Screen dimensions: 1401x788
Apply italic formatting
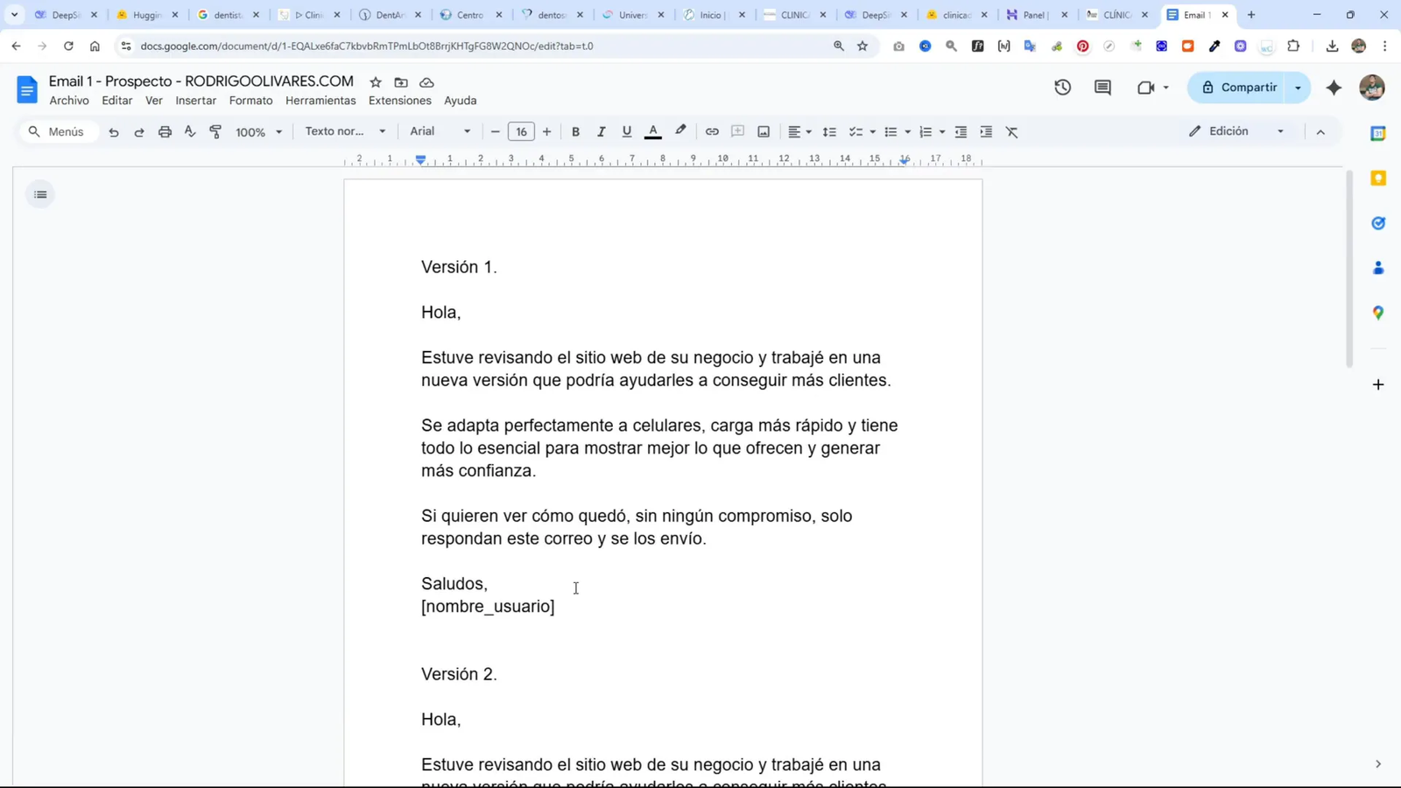coord(602,131)
